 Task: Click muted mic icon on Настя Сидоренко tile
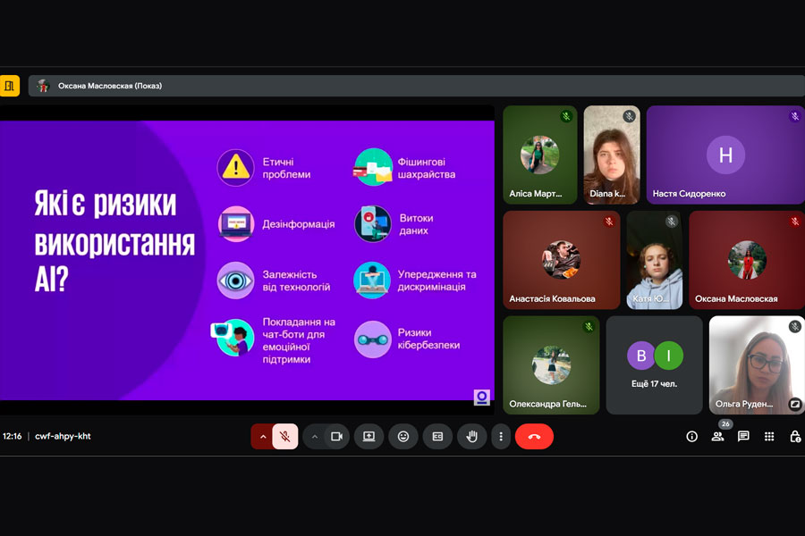(x=795, y=116)
